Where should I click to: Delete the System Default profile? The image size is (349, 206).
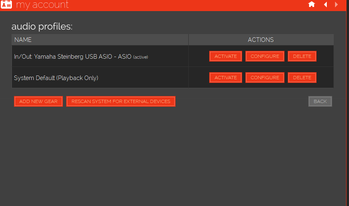click(302, 78)
